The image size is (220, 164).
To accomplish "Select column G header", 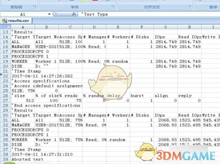I will (x=166, y=27).
